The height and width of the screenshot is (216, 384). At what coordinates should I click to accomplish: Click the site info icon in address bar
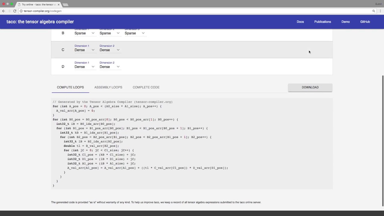(x=21, y=11)
